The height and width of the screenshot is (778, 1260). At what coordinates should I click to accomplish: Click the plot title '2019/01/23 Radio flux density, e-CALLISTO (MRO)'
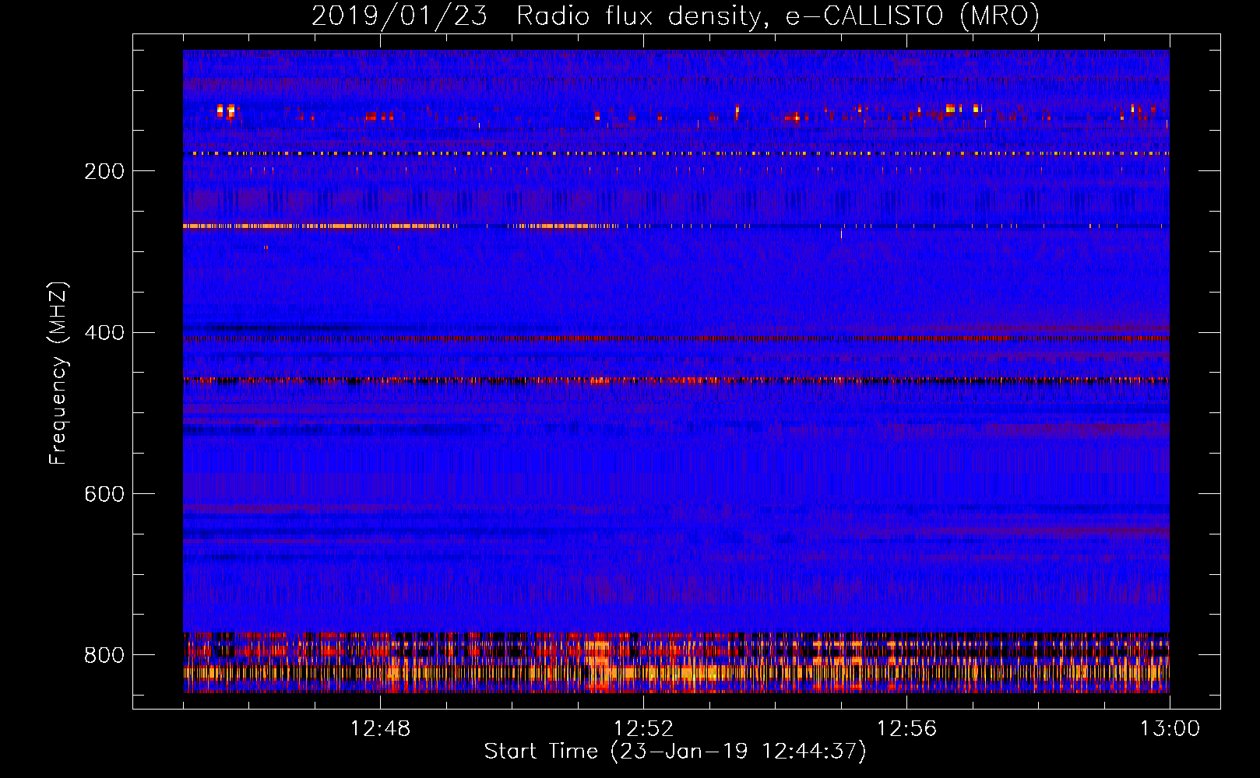675,16
